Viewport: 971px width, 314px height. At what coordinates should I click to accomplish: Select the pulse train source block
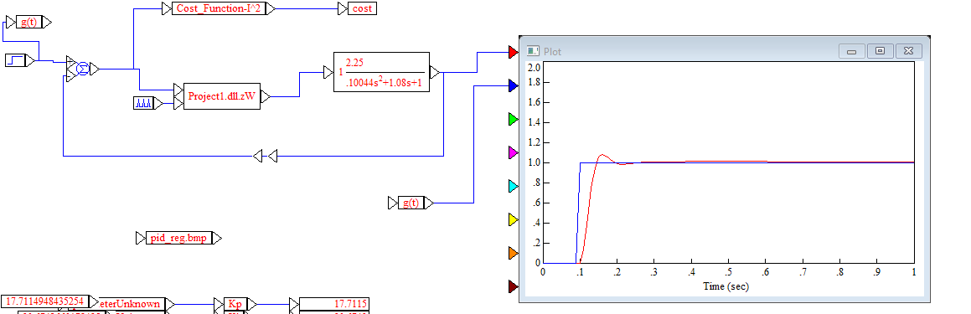click(143, 104)
